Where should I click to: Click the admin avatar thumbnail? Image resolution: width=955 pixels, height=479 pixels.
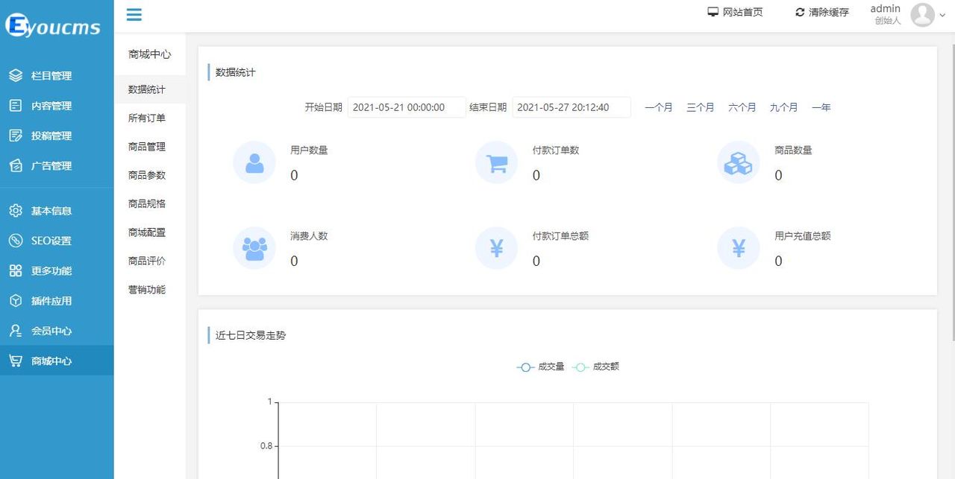click(923, 16)
